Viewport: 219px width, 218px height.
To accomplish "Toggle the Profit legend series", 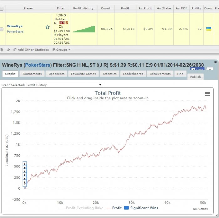I will [x=114, y=208].
